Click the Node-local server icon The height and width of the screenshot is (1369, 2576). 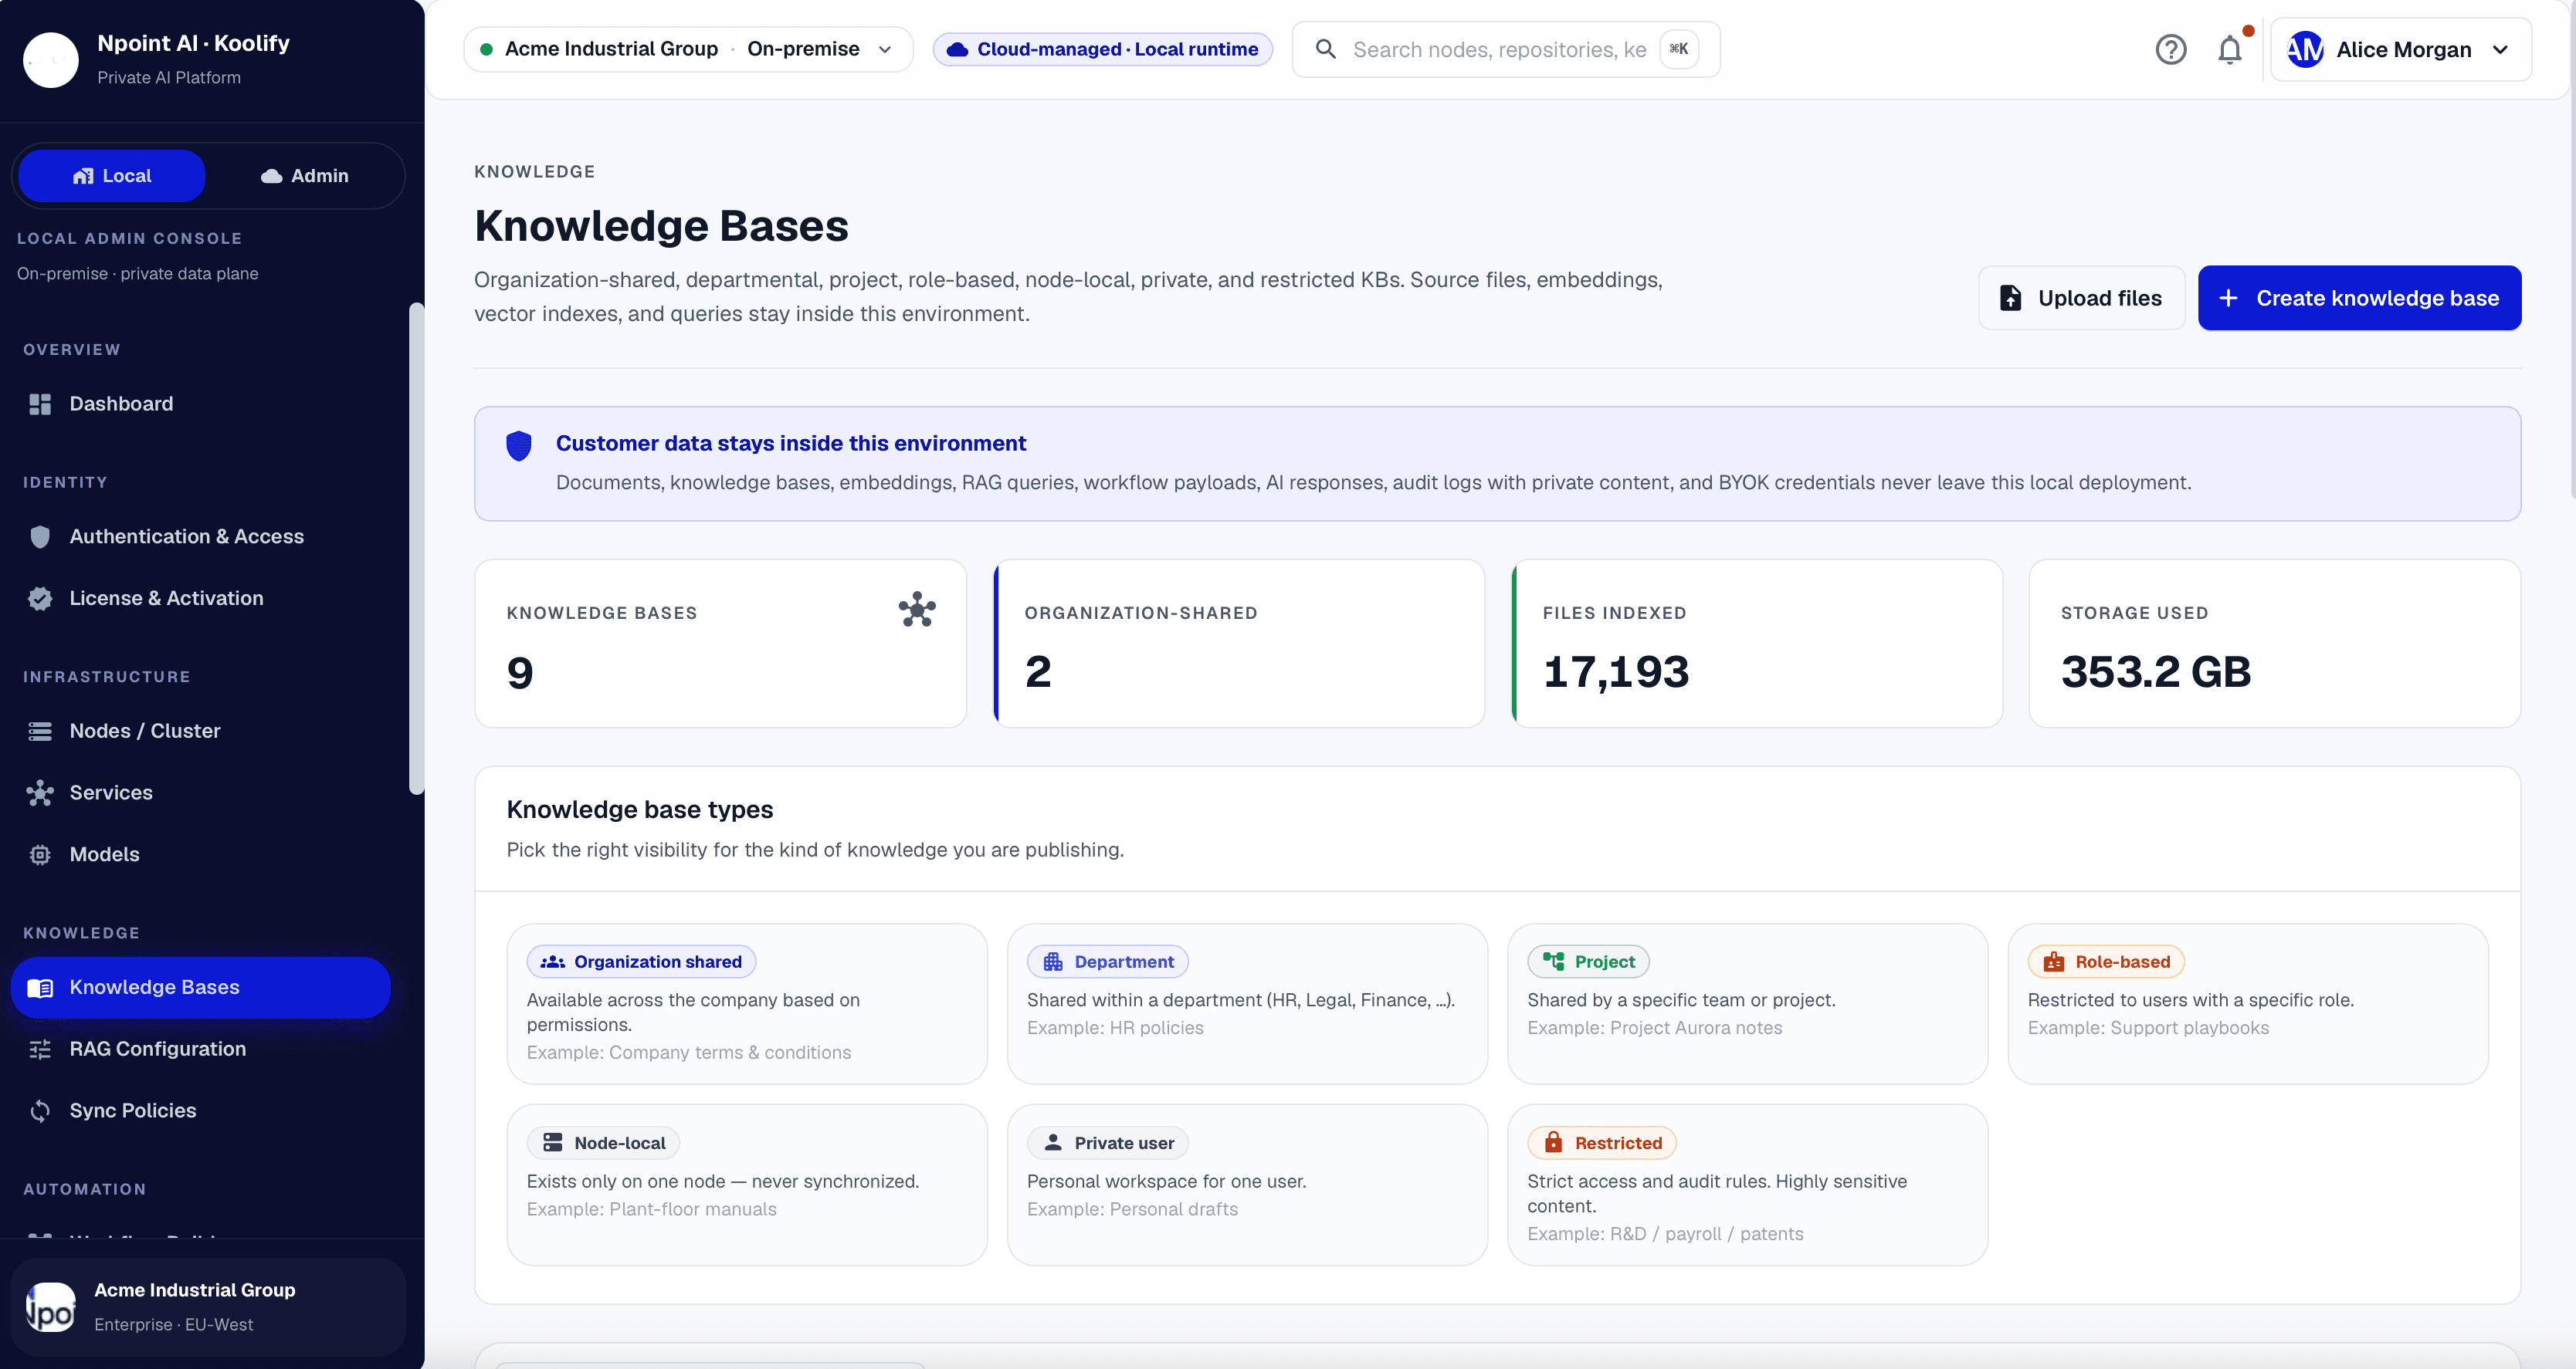[553, 1142]
